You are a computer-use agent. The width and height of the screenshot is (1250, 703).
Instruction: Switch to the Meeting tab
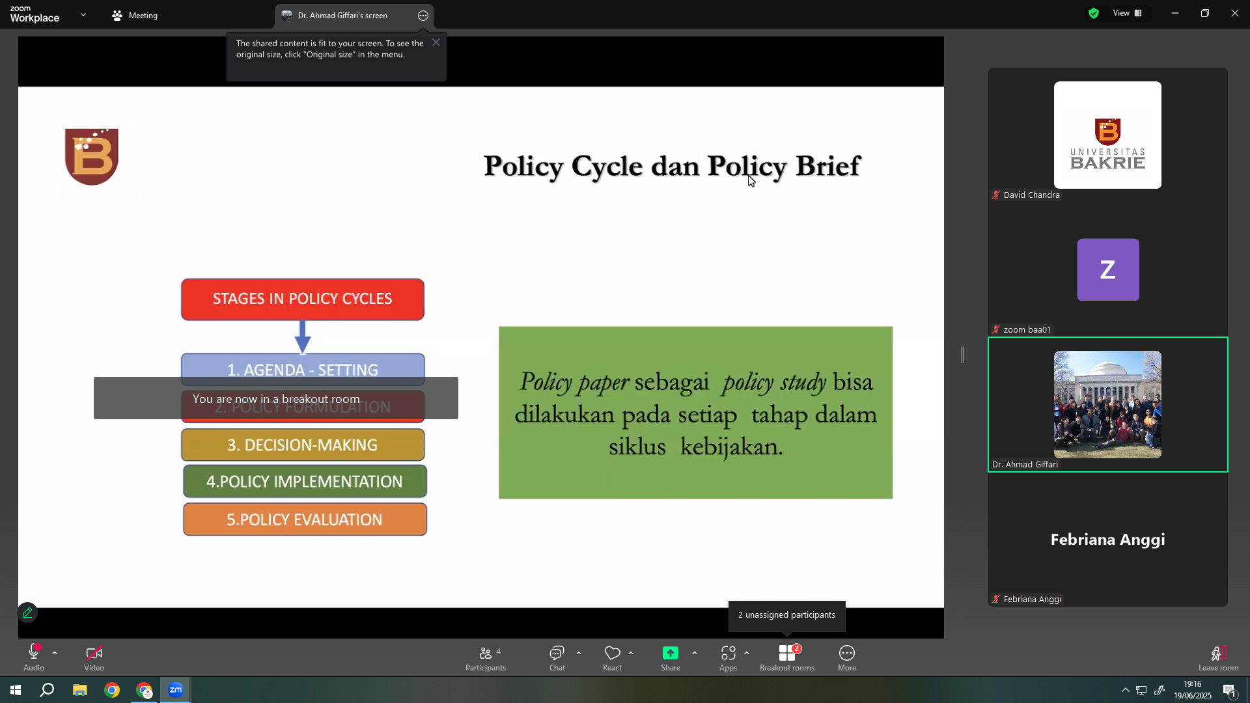click(135, 16)
